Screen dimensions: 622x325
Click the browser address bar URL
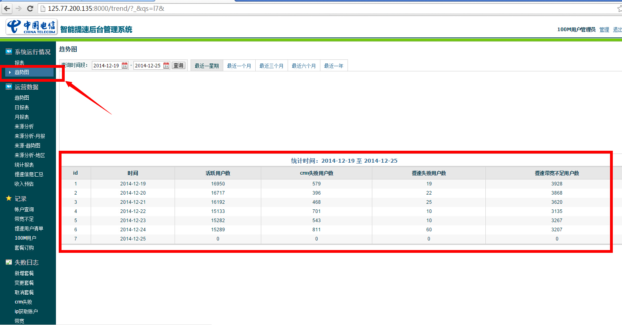click(106, 8)
